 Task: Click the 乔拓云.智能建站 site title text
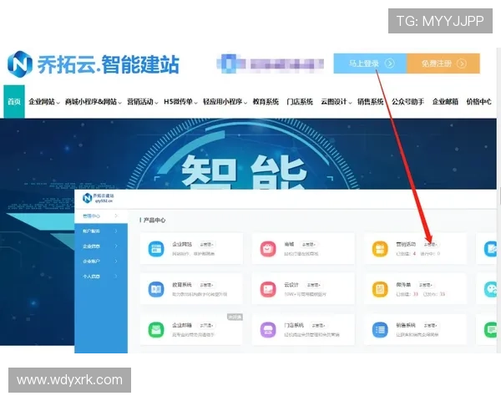coord(108,64)
